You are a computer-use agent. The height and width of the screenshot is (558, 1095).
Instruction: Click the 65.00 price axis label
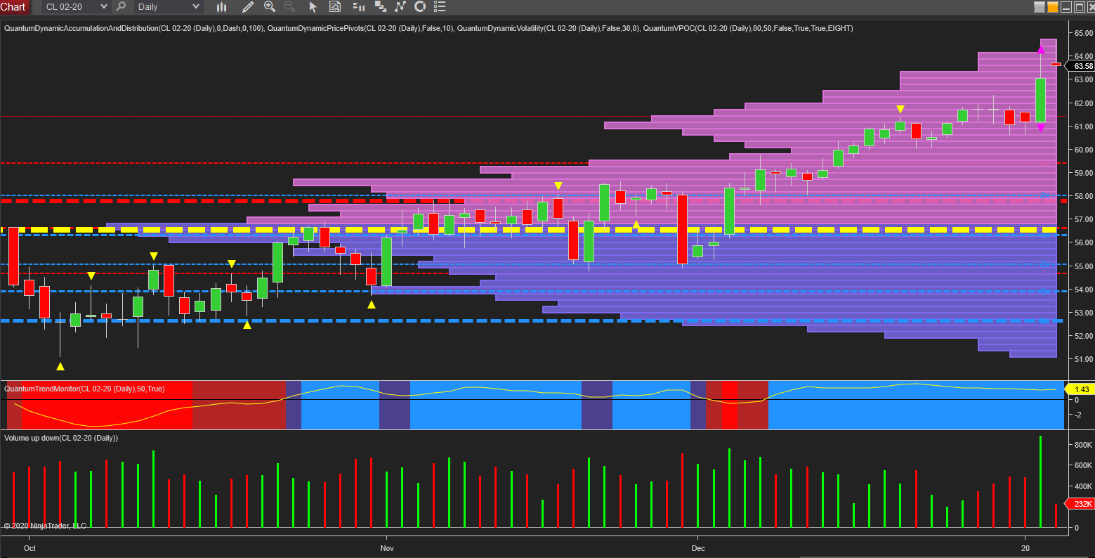pos(1084,33)
